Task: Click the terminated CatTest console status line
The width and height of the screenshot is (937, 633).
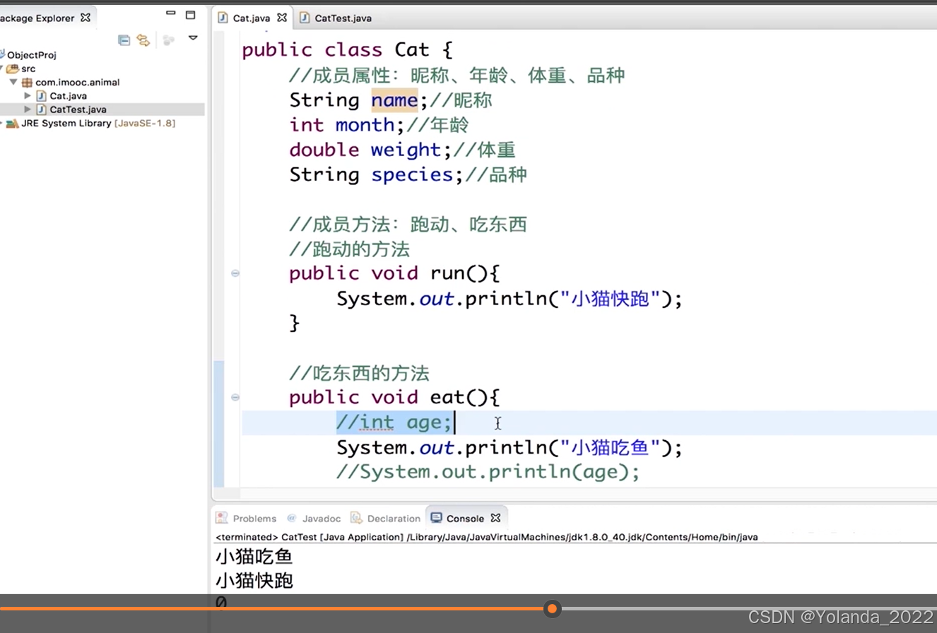Action: coord(485,537)
